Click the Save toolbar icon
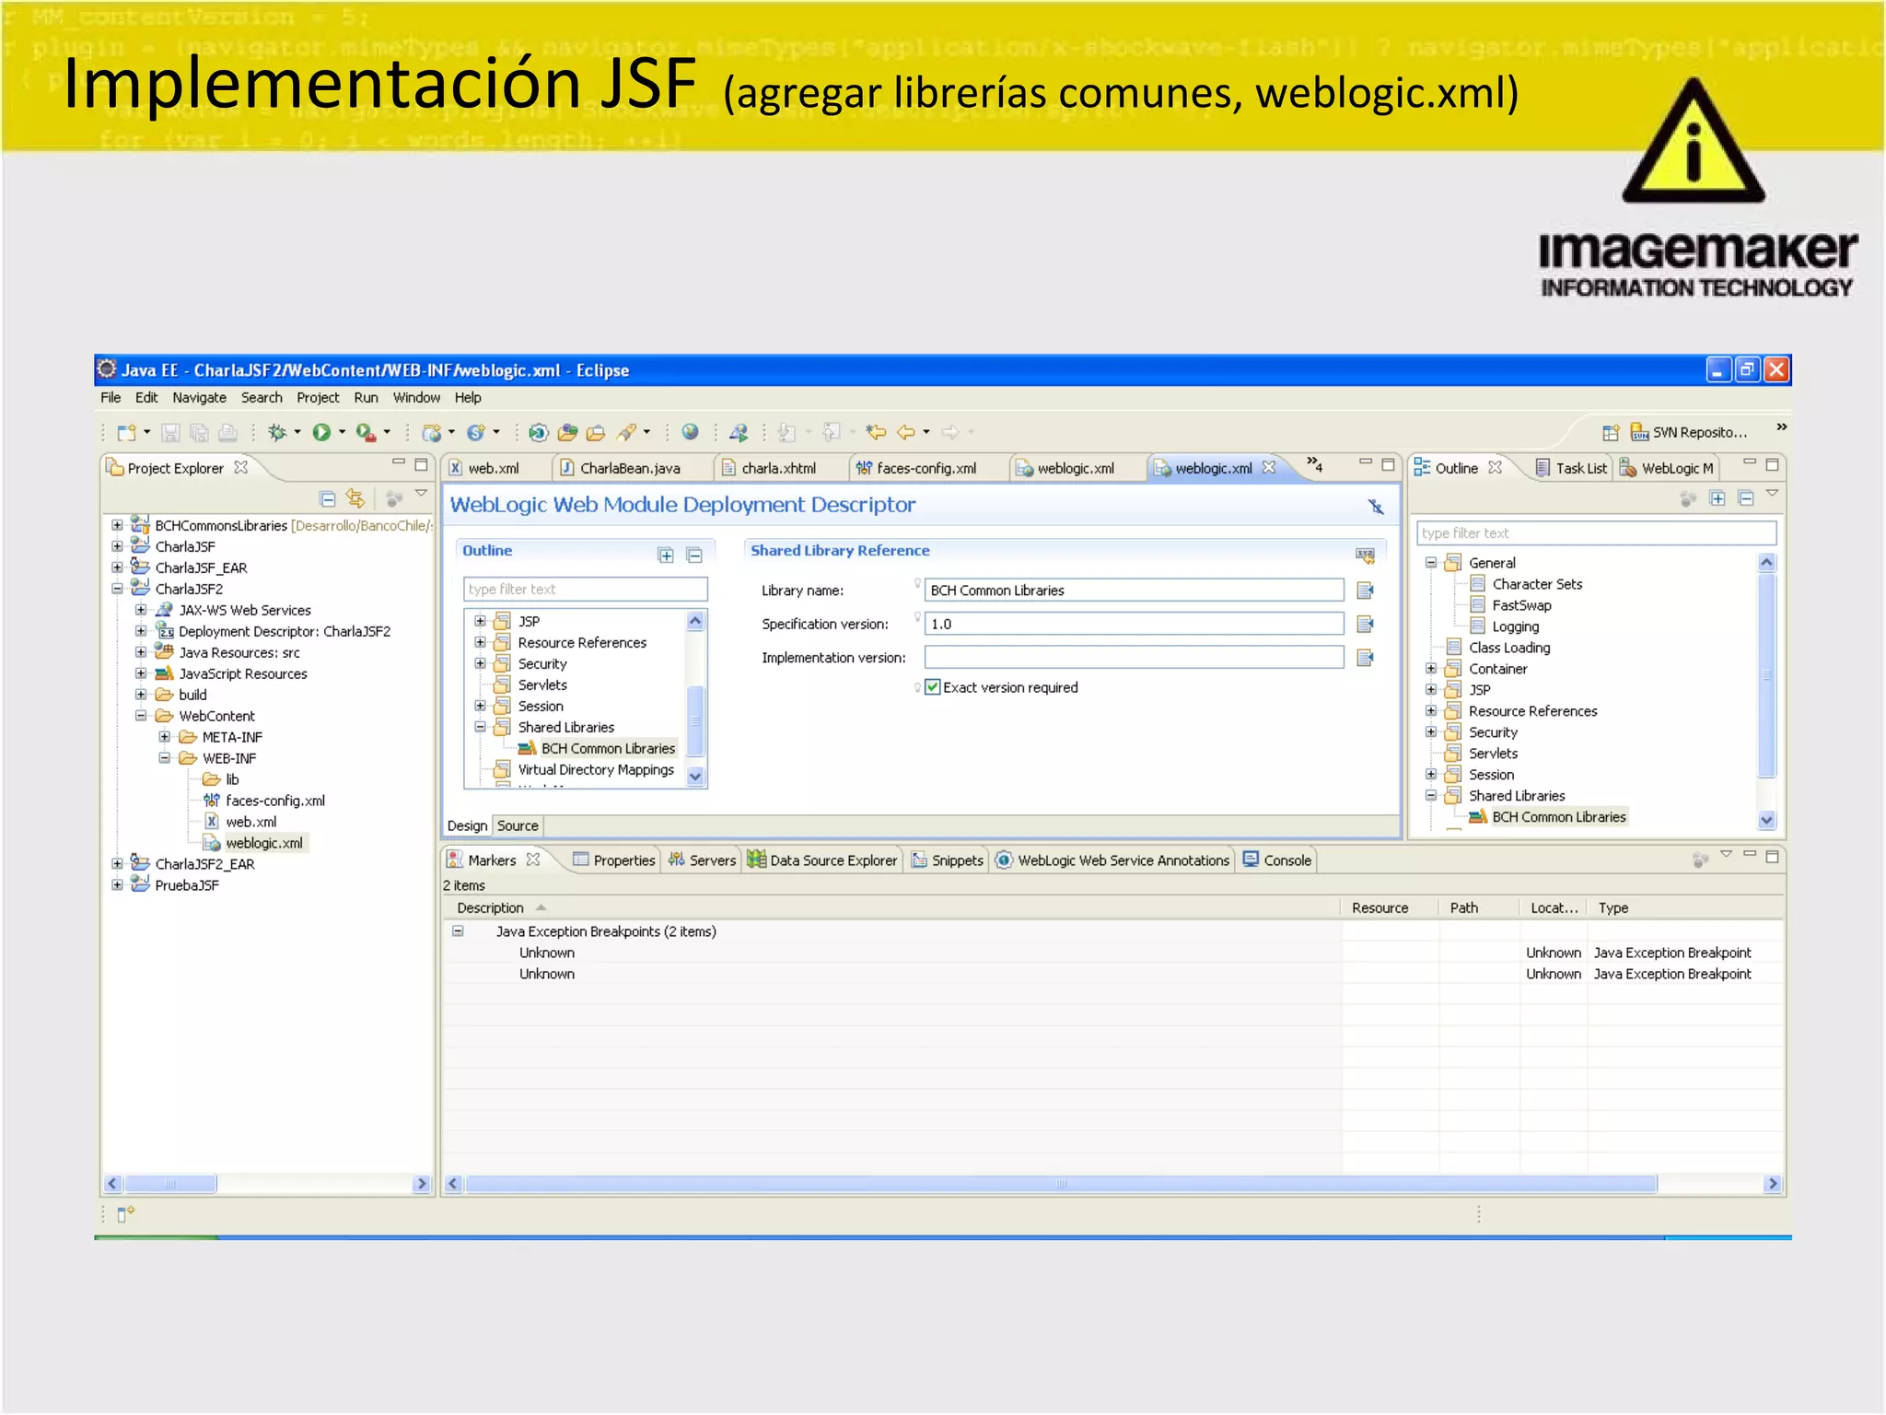 [170, 432]
